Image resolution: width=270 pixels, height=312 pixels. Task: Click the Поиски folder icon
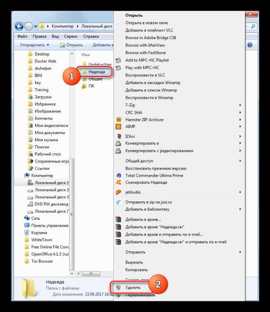pyautogui.click(x=30, y=147)
